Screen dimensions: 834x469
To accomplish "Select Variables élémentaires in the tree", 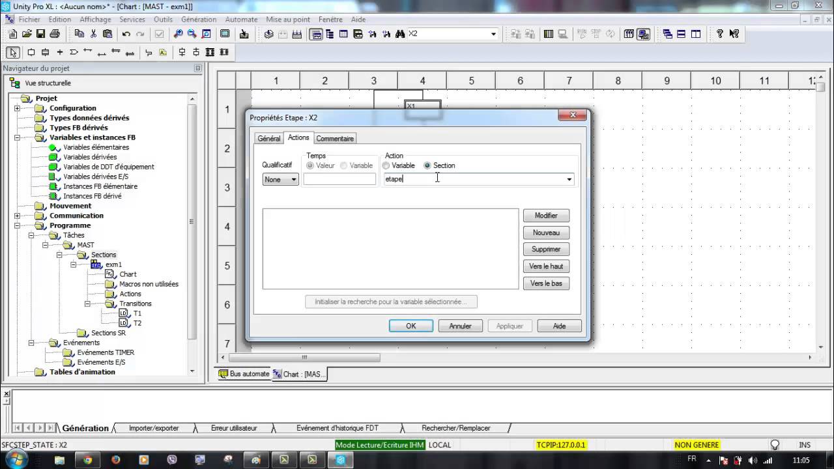I will pos(96,147).
